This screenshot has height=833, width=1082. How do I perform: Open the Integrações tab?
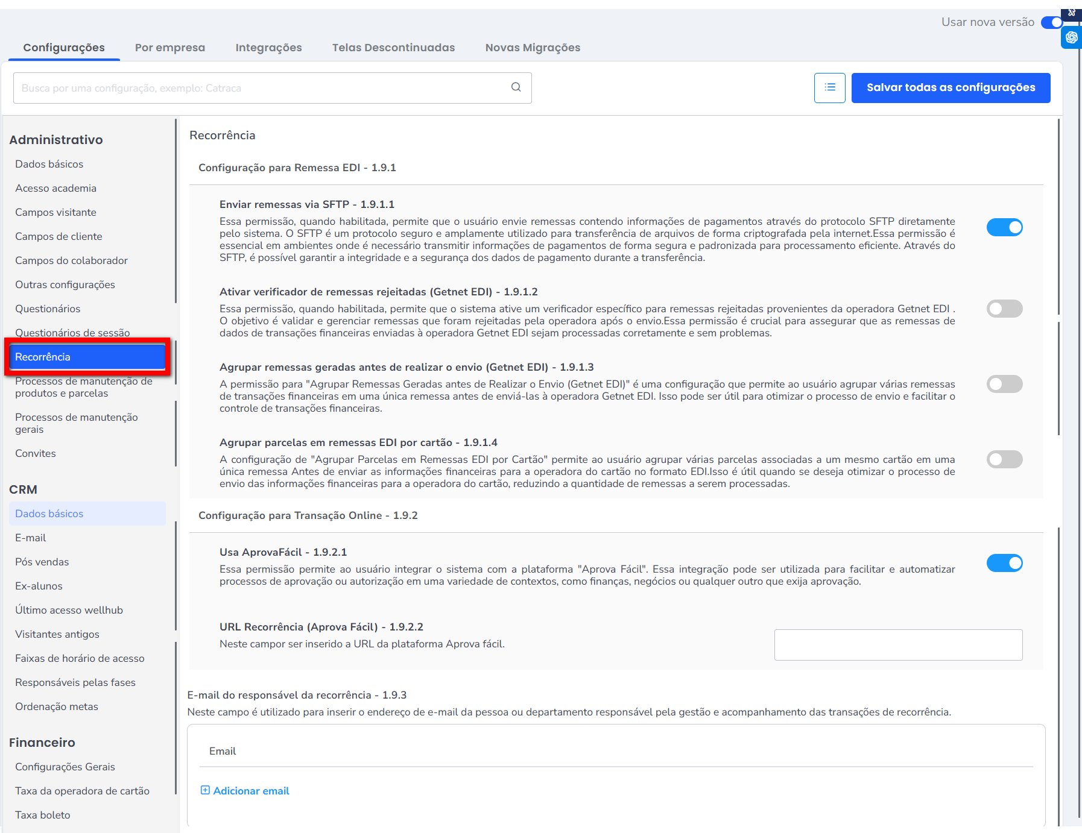pyautogui.click(x=268, y=48)
